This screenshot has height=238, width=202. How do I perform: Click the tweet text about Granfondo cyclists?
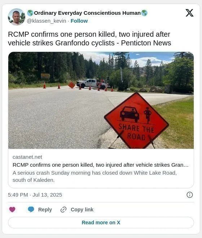tap(89, 39)
